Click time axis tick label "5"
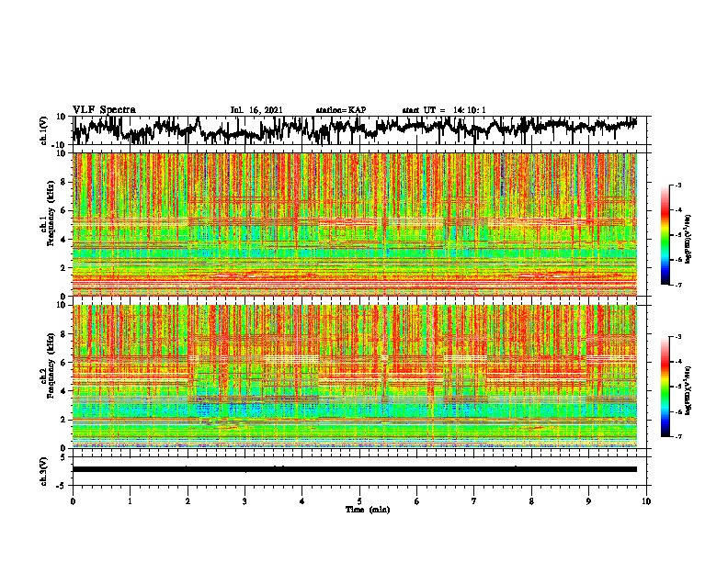 click(x=359, y=501)
